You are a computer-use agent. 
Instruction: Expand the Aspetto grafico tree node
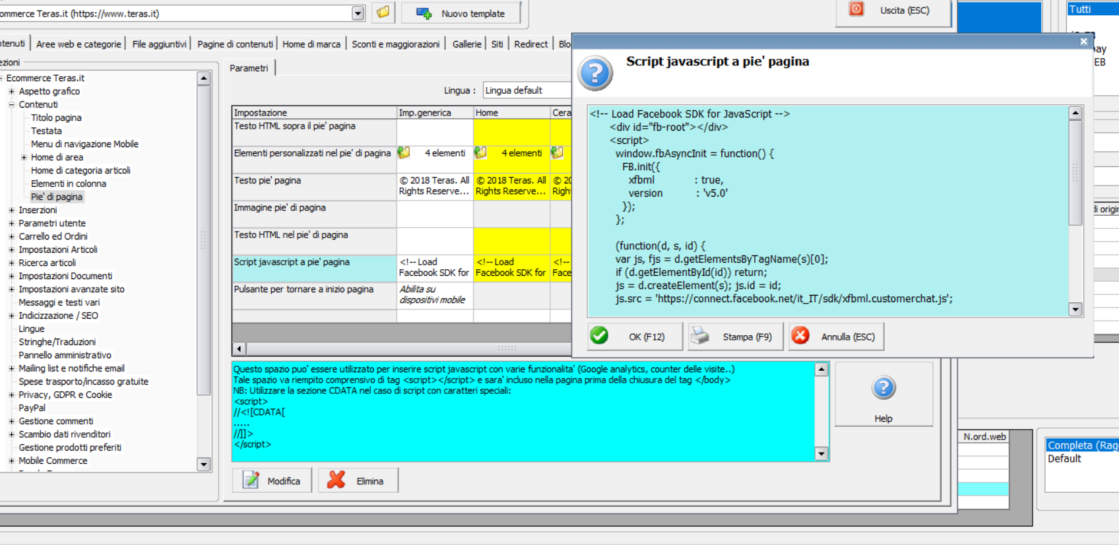click(11, 91)
